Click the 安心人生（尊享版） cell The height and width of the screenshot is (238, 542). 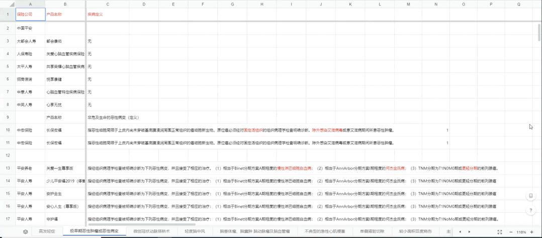click(66, 206)
